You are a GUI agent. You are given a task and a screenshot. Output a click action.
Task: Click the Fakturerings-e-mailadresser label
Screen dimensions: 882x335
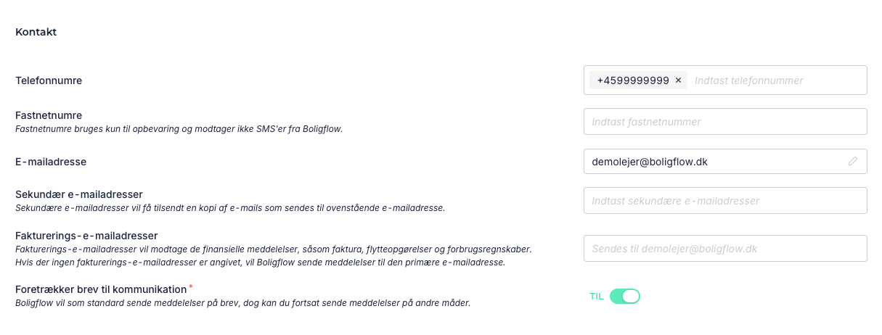87,236
